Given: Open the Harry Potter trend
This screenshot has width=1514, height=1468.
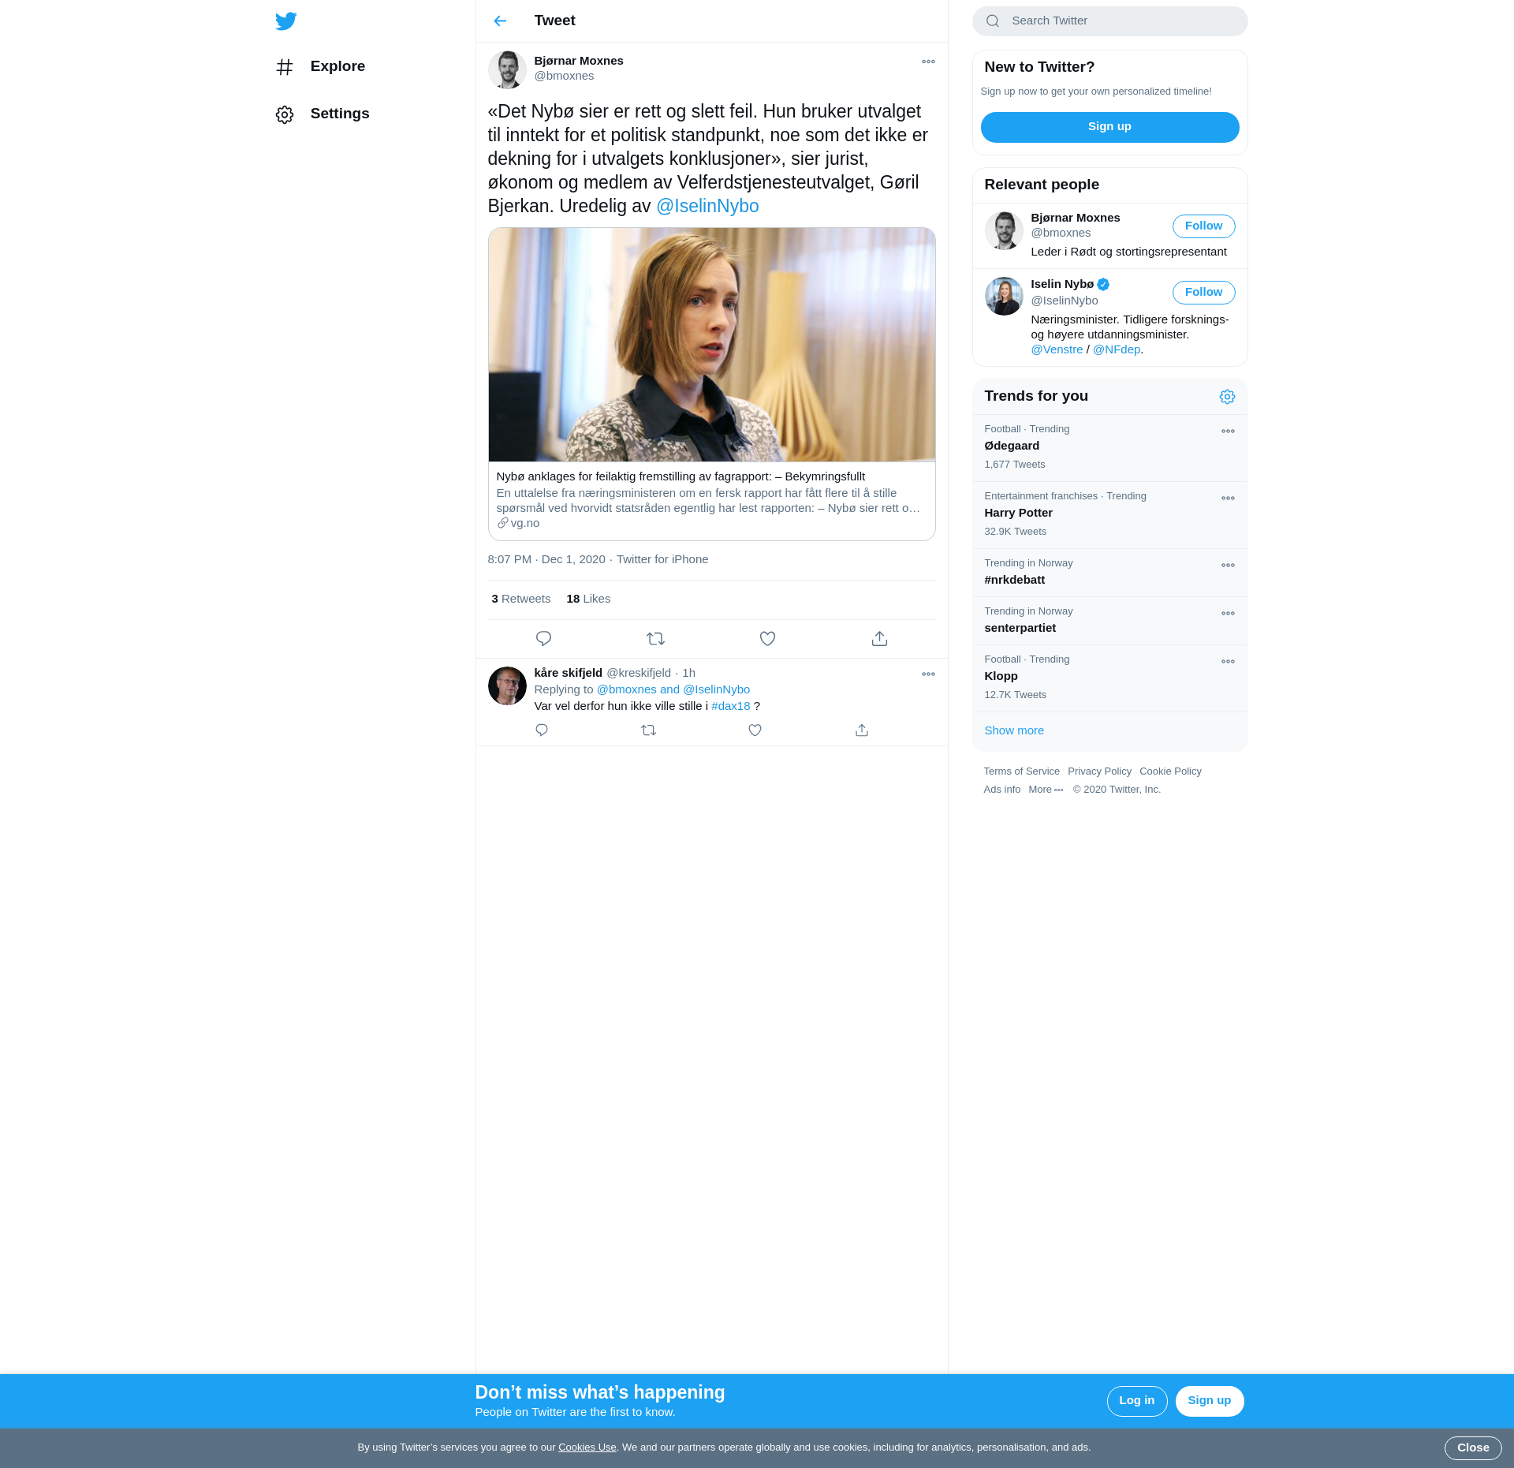Looking at the screenshot, I should click(1109, 515).
